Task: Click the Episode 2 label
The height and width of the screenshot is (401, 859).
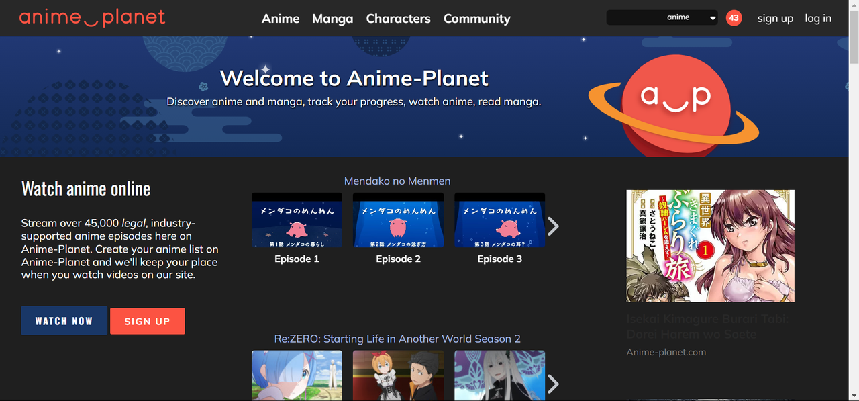Action: click(x=398, y=259)
